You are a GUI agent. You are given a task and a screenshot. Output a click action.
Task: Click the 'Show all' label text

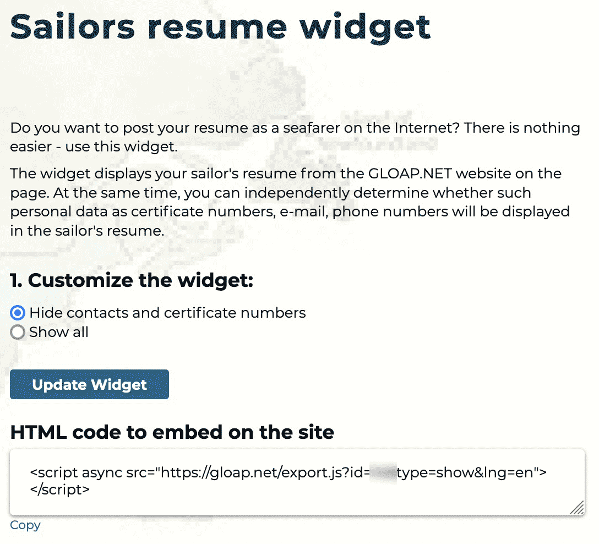[x=59, y=332]
